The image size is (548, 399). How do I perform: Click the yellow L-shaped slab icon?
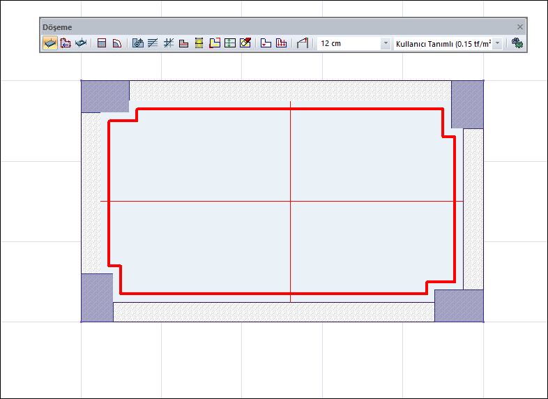click(215, 43)
